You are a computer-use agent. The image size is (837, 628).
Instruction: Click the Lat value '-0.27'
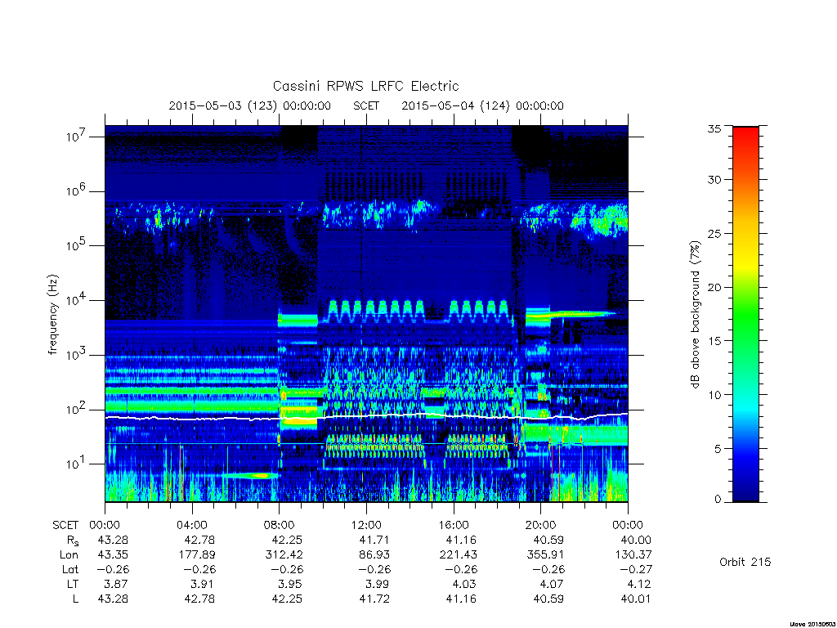[x=635, y=569]
